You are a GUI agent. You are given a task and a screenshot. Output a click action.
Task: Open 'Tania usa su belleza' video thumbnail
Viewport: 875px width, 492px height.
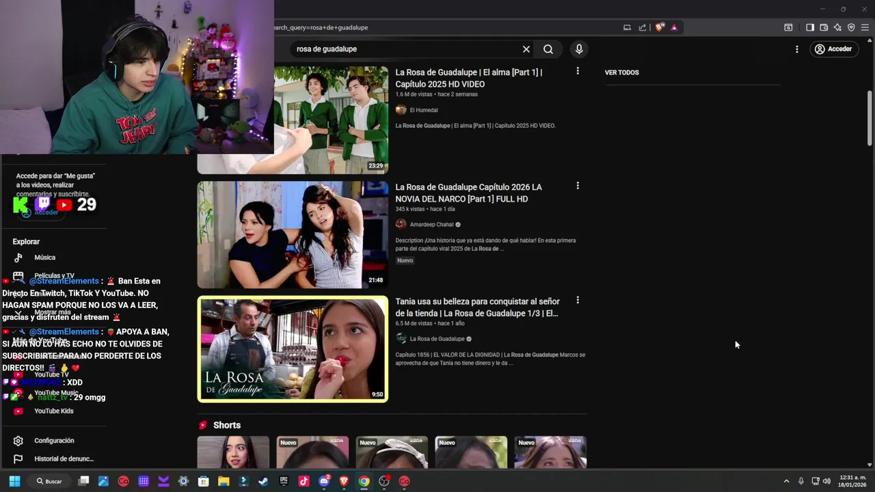293,348
